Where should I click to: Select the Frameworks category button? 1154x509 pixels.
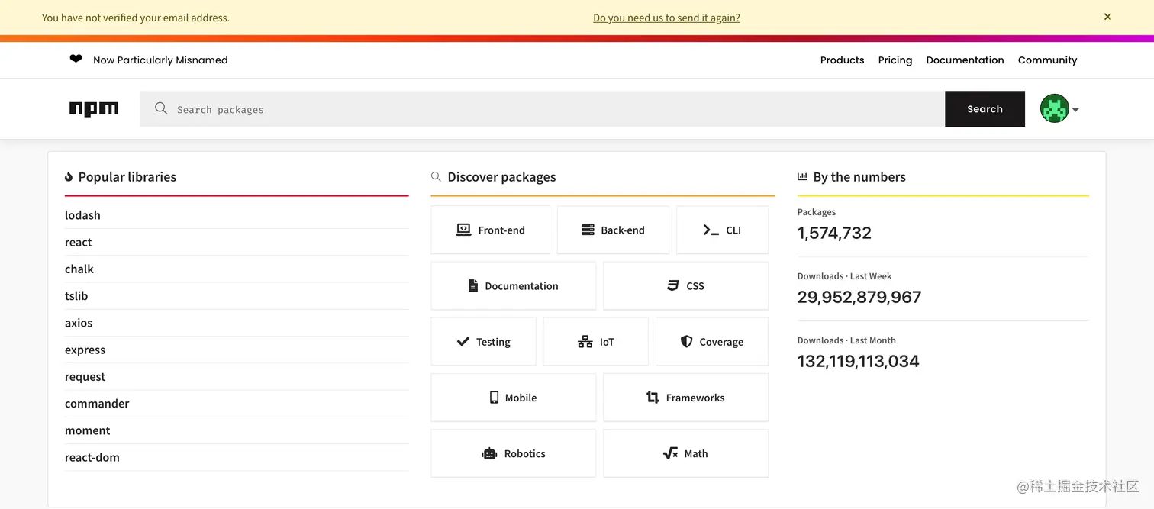click(685, 398)
